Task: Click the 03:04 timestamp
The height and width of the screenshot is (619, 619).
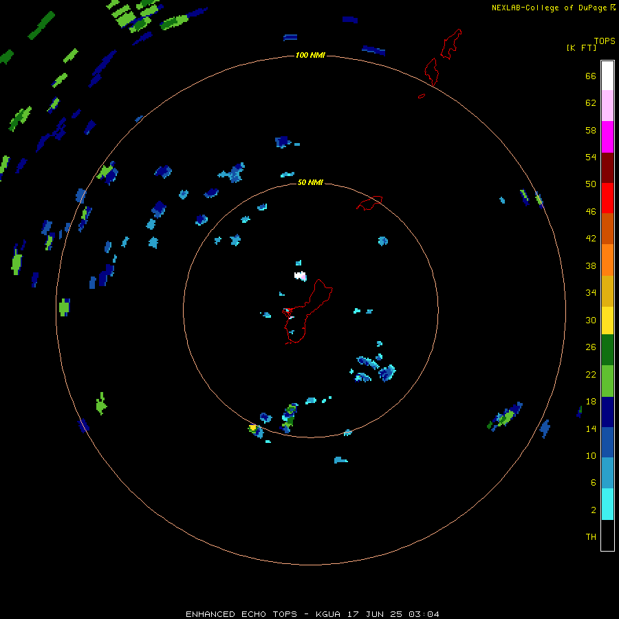Action: click(424, 614)
